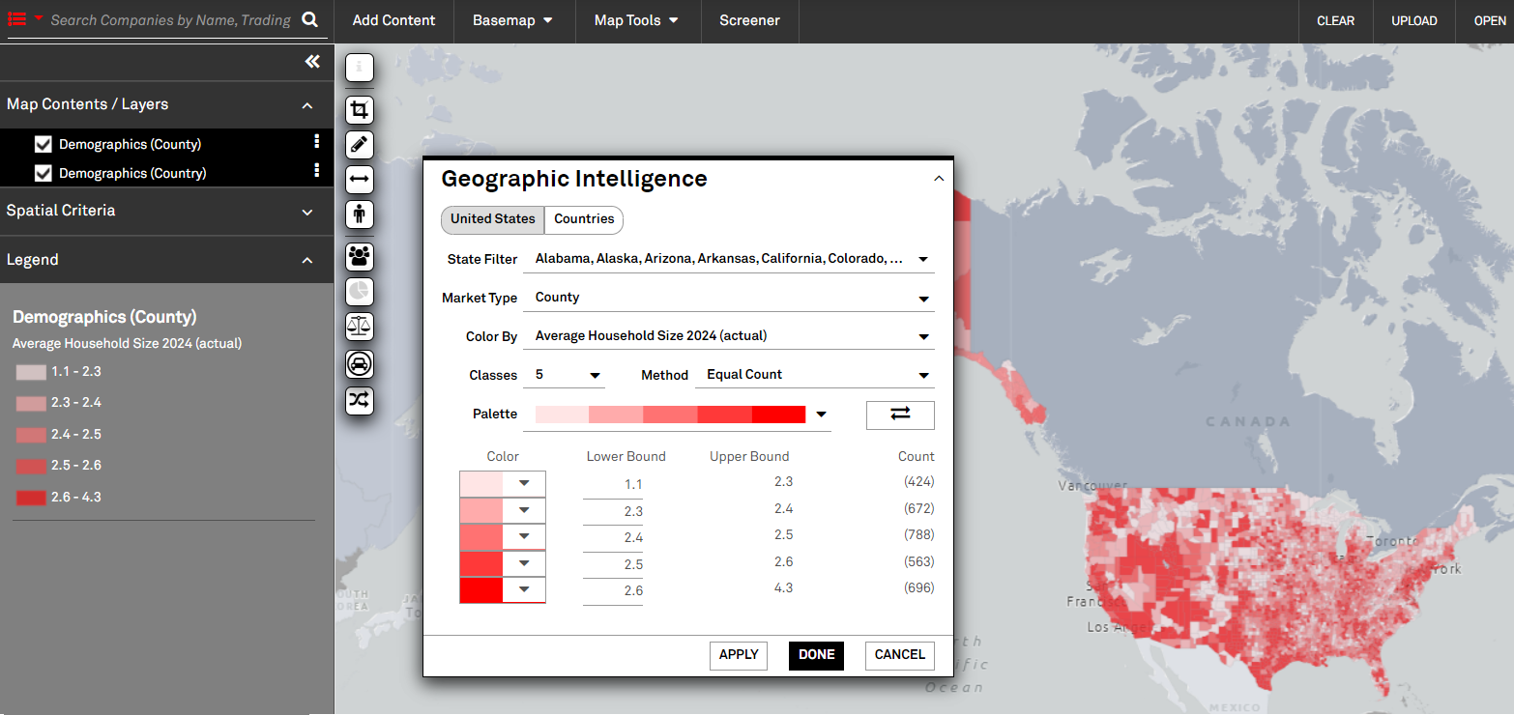
Task: Switch to the Countries toggle option
Action: [x=584, y=219]
